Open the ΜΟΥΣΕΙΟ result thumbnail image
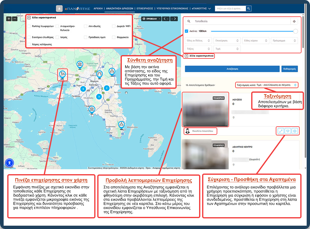The image size is (310, 229). click(205, 109)
